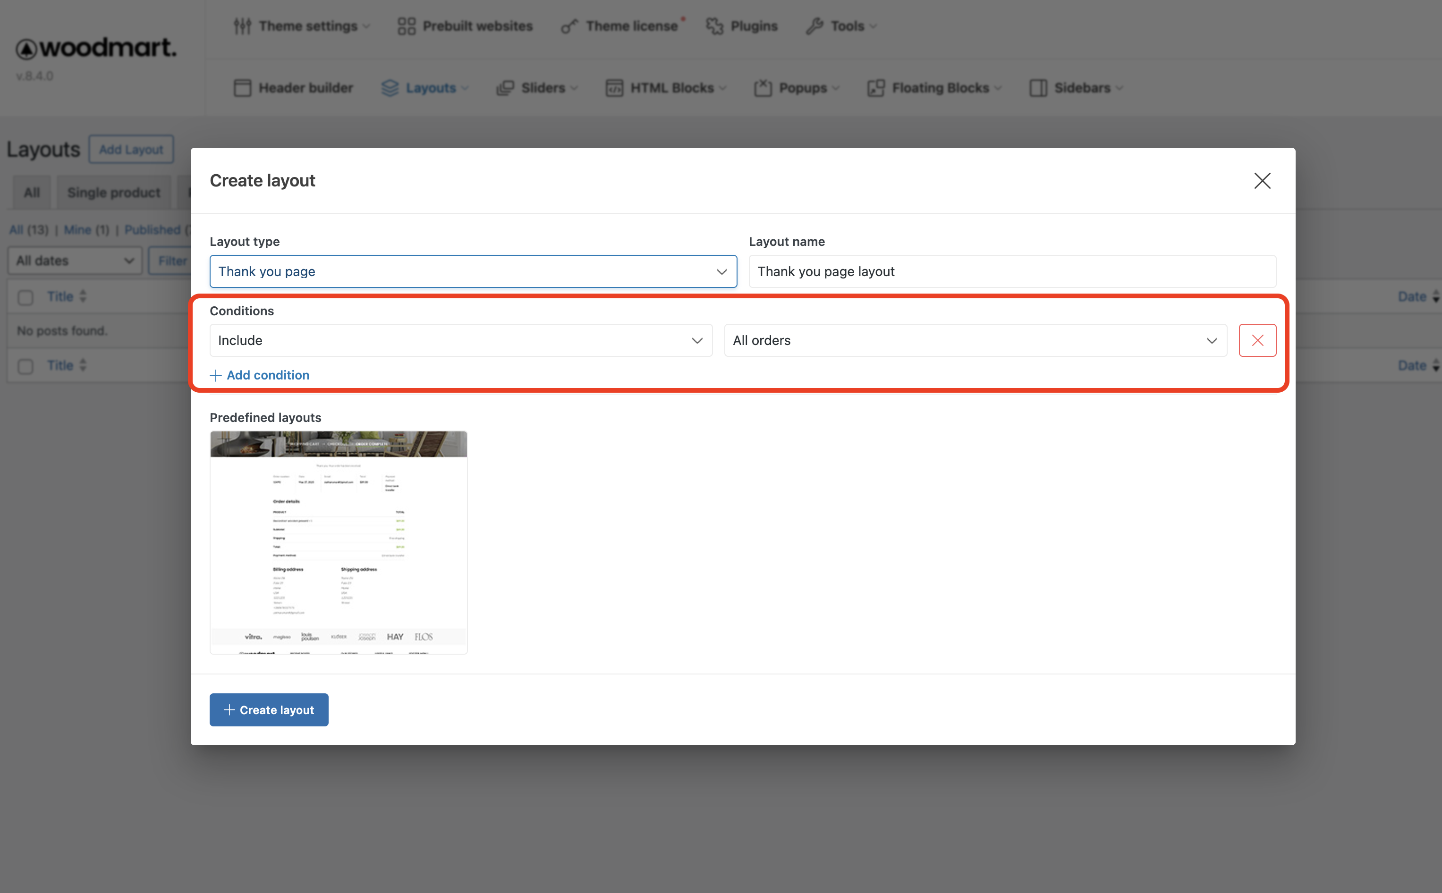Click the Tools wrench icon
1442x893 pixels.
(814, 26)
